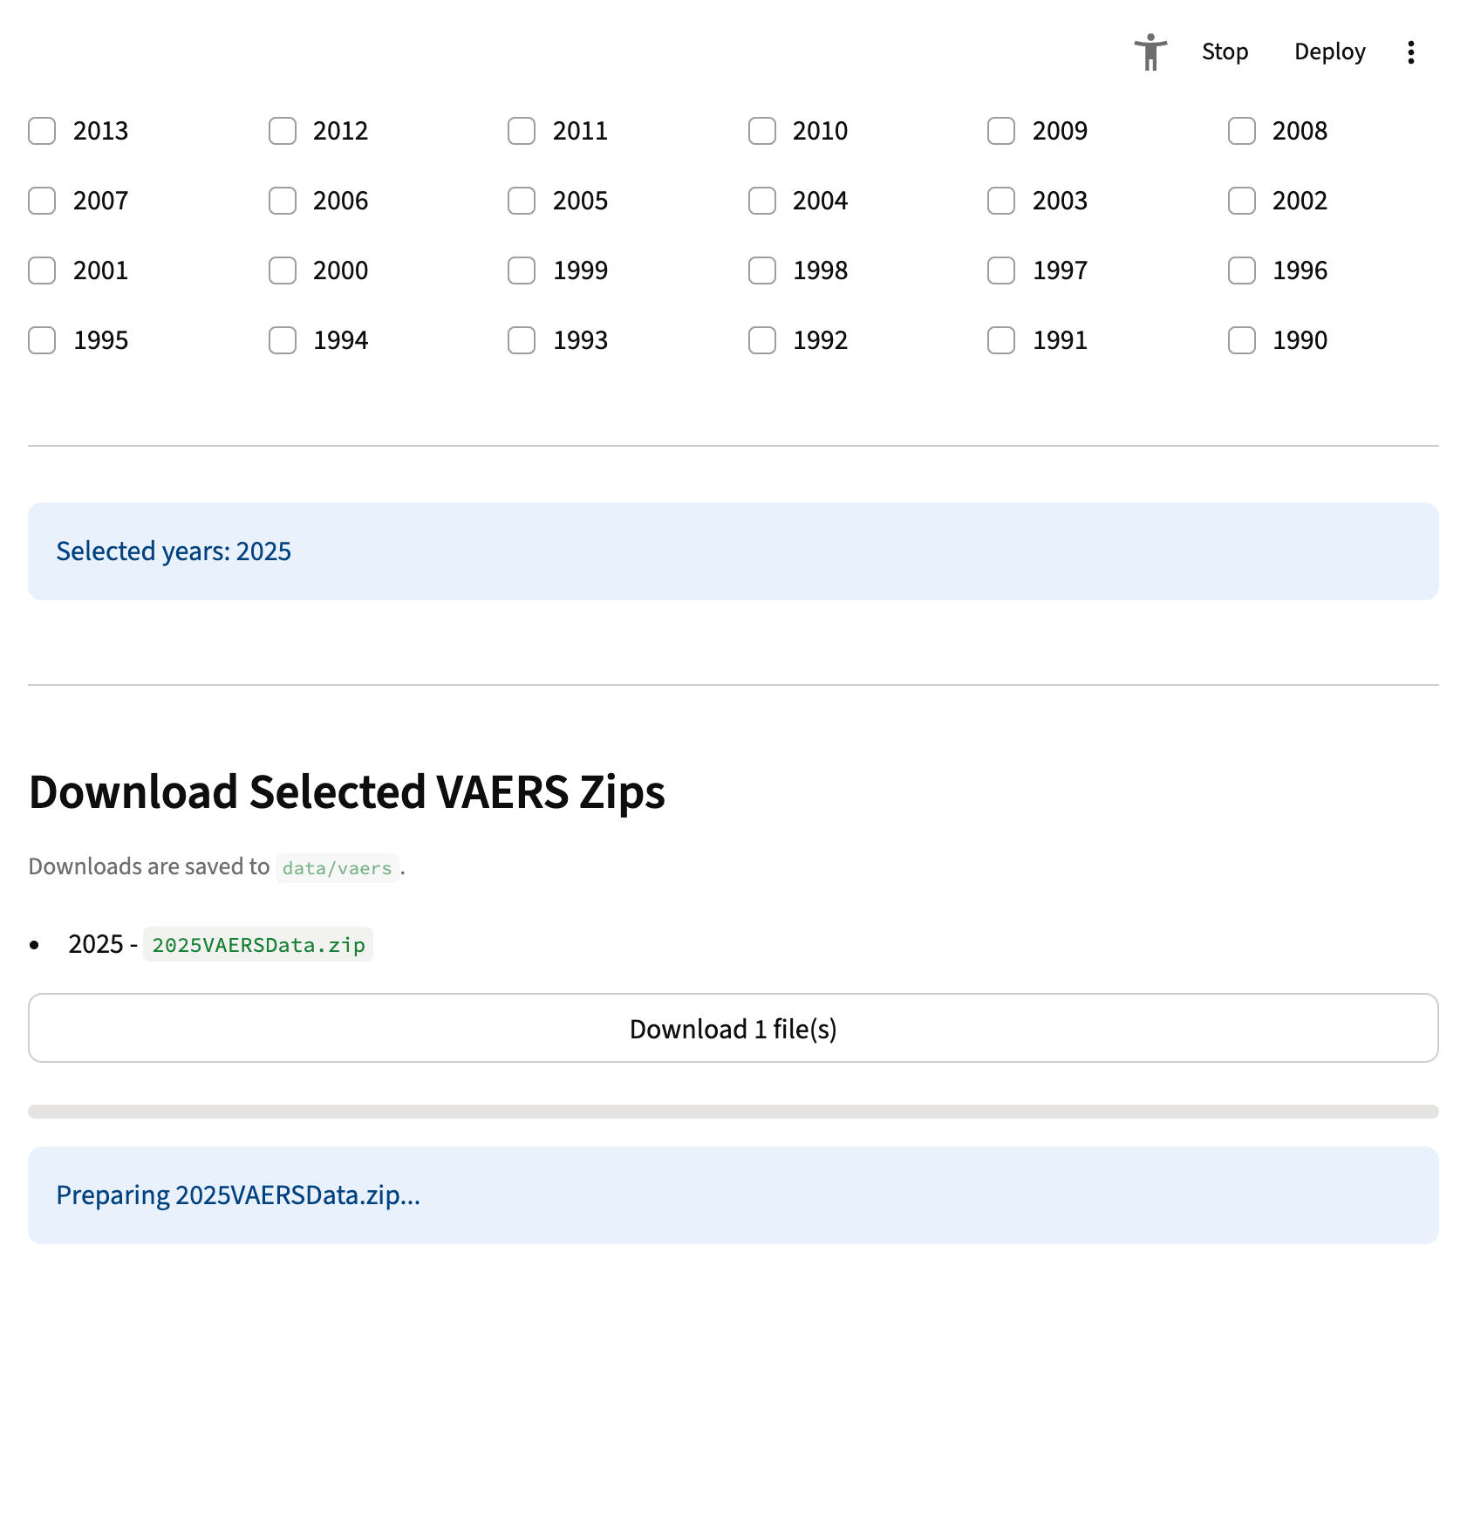Tick the 1992 checkbox
The height and width of the screenshot is (1520, 1467).
[x=761, y=340]
